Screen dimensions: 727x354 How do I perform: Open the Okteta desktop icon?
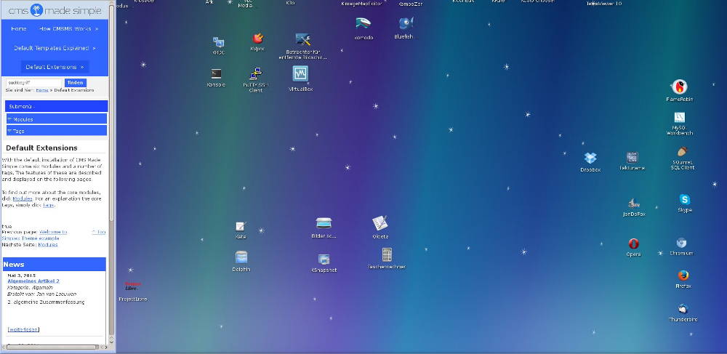379,223
